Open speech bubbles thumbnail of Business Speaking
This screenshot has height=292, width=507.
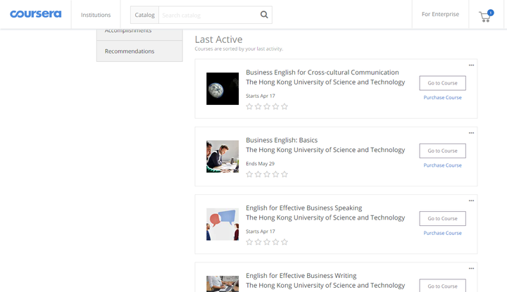(223, 224)
